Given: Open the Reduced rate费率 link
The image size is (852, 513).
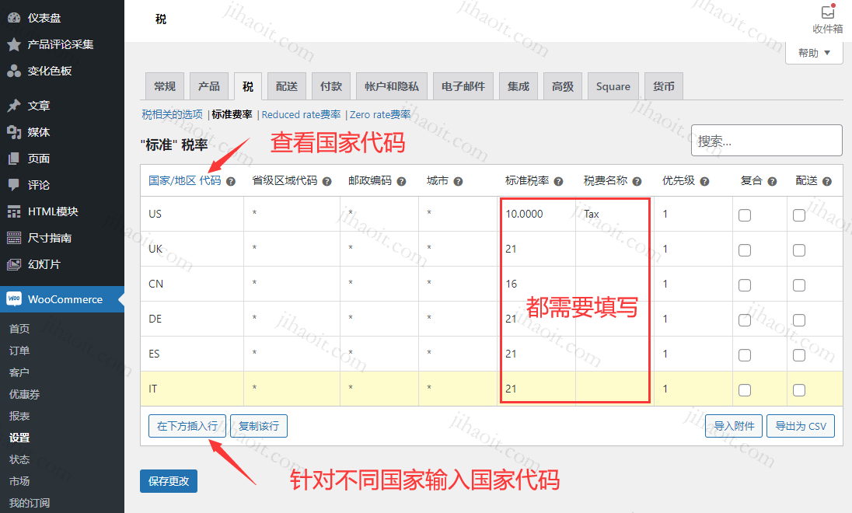Looking at the screenshot, I should [x=301, y=115].
